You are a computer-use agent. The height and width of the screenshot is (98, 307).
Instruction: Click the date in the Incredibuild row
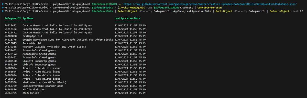pos(131,43)
